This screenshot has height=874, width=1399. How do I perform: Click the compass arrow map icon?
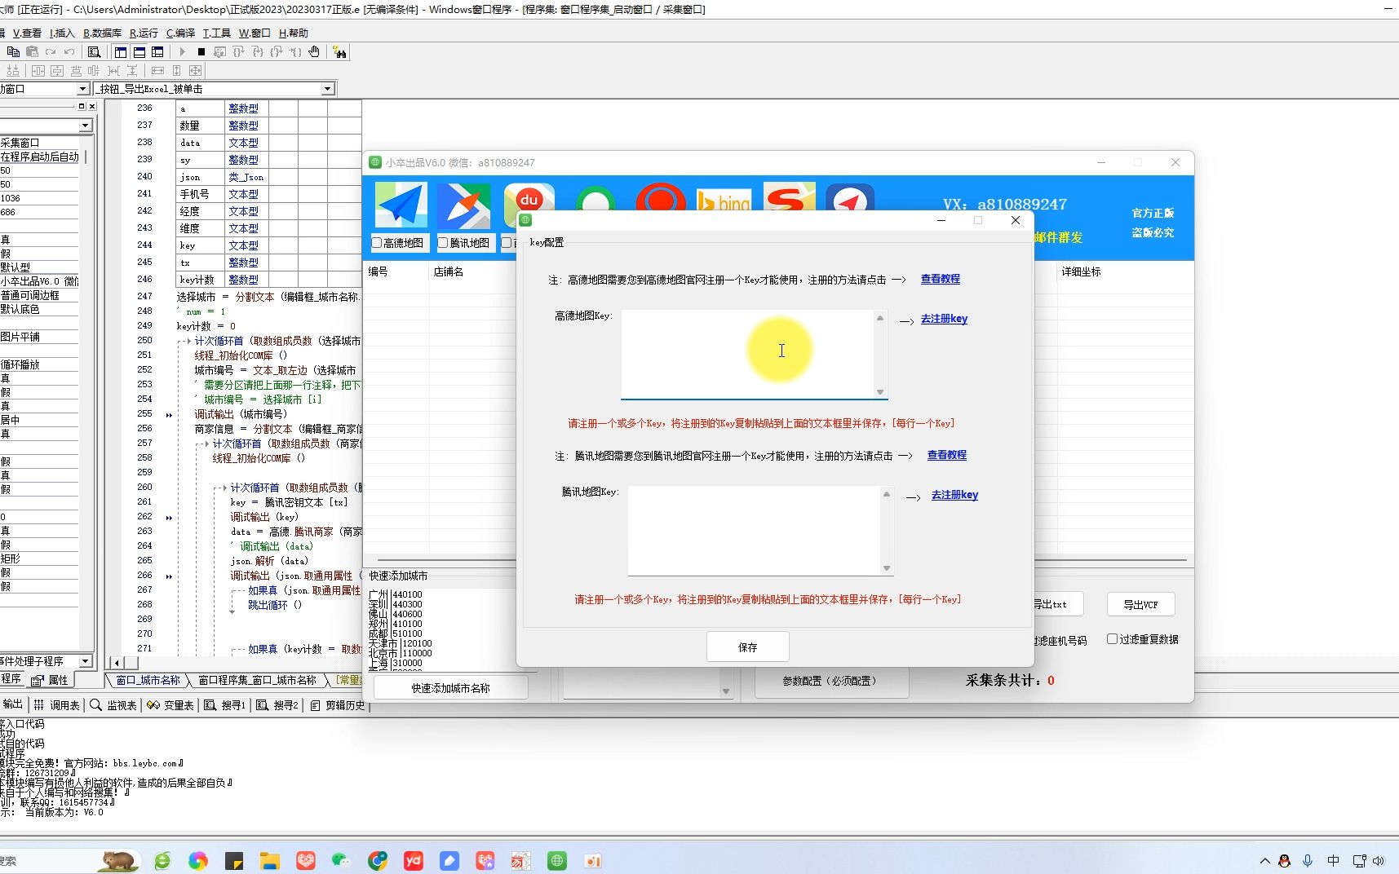(850, 199)
